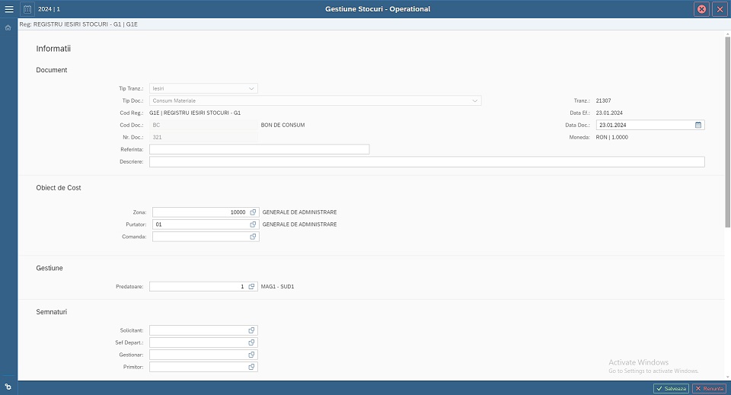Viewport: 731px width, 395px height.
Task: Click Salveaza to save document
Action: pyautogui.click(x=671, y=388)
